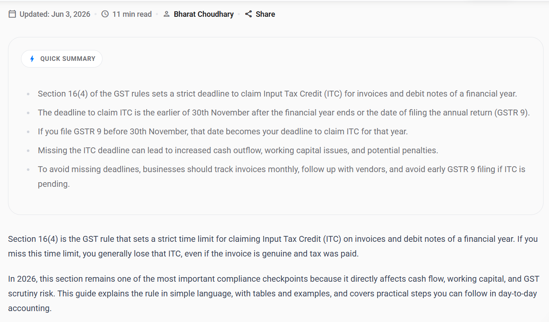Viewport: 549px width, 322px height.
Task: Click paragraph starting 'Section 16(4) is the GST rule'
Action: (x=273, y=246)
